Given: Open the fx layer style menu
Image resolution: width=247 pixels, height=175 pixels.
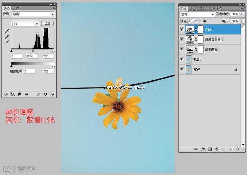Looking at the screenshot, I should pos(203,149).
